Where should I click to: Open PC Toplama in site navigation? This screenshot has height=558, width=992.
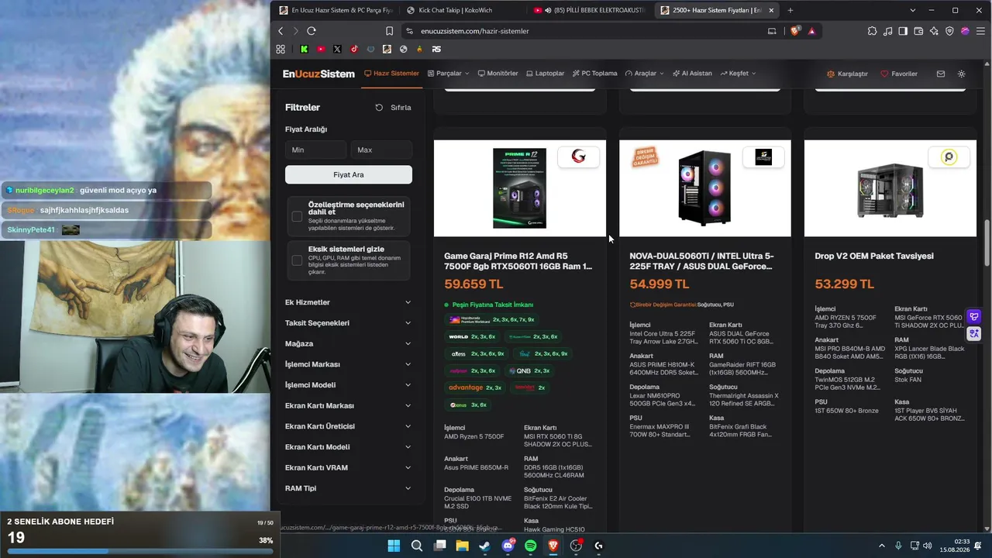(594, 74)
